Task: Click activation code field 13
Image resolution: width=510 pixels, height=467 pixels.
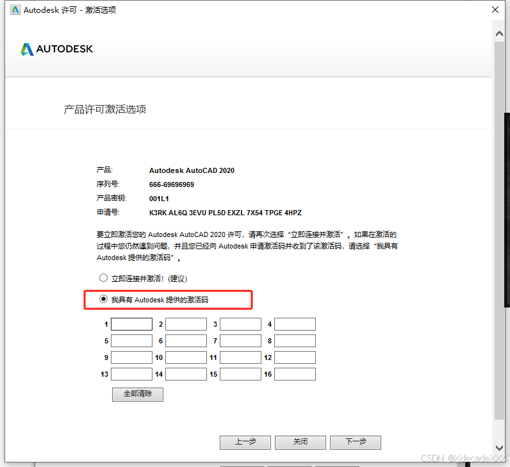Action: [132, 374]
